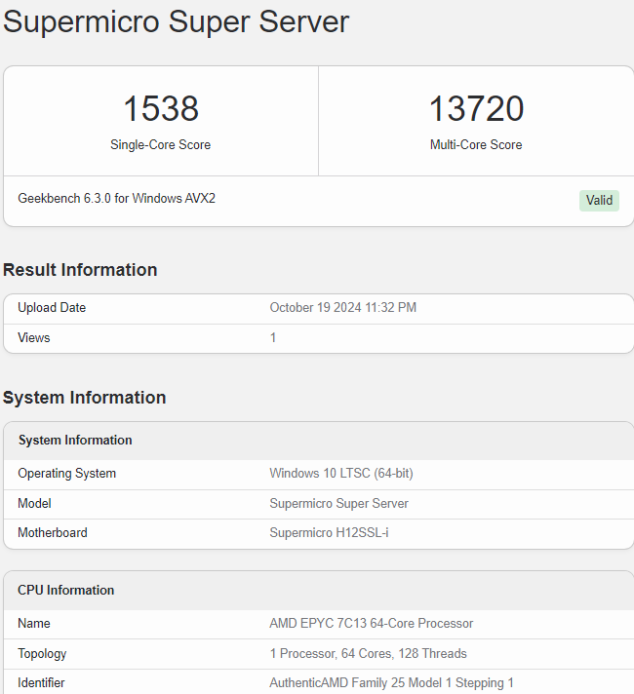Click the Views row label
634x694 pixels.
point(34,338)
